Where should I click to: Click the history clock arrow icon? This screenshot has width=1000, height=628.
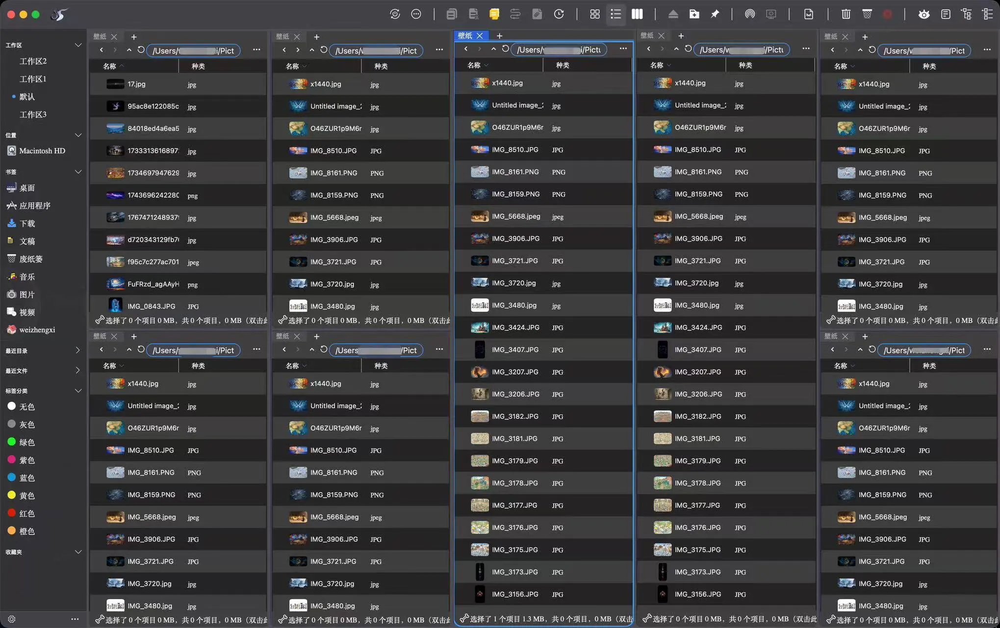(x=559, y=14)
